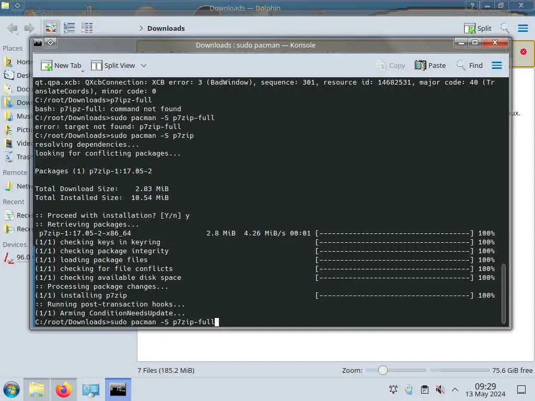Select Home in Dolphin Places
535x401 pixels.
click(x=17, y=62)
